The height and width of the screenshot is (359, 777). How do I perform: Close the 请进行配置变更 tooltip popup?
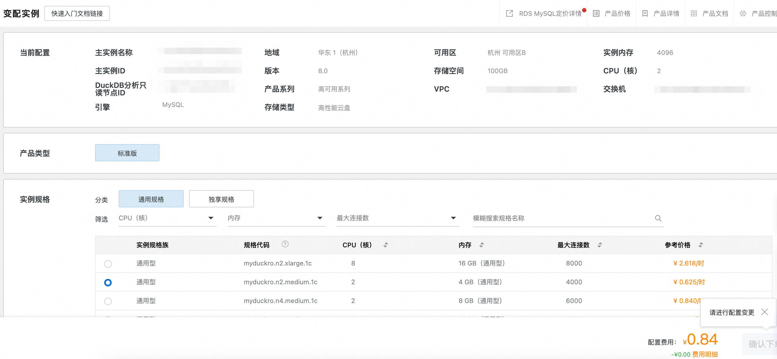[x=764, y=312]
